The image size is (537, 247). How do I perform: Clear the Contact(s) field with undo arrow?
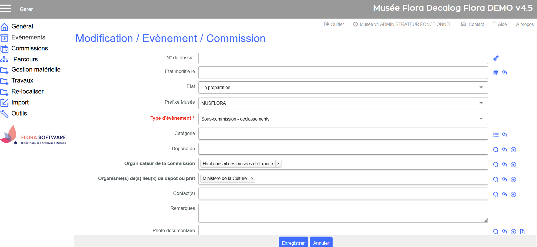(505, 195)
